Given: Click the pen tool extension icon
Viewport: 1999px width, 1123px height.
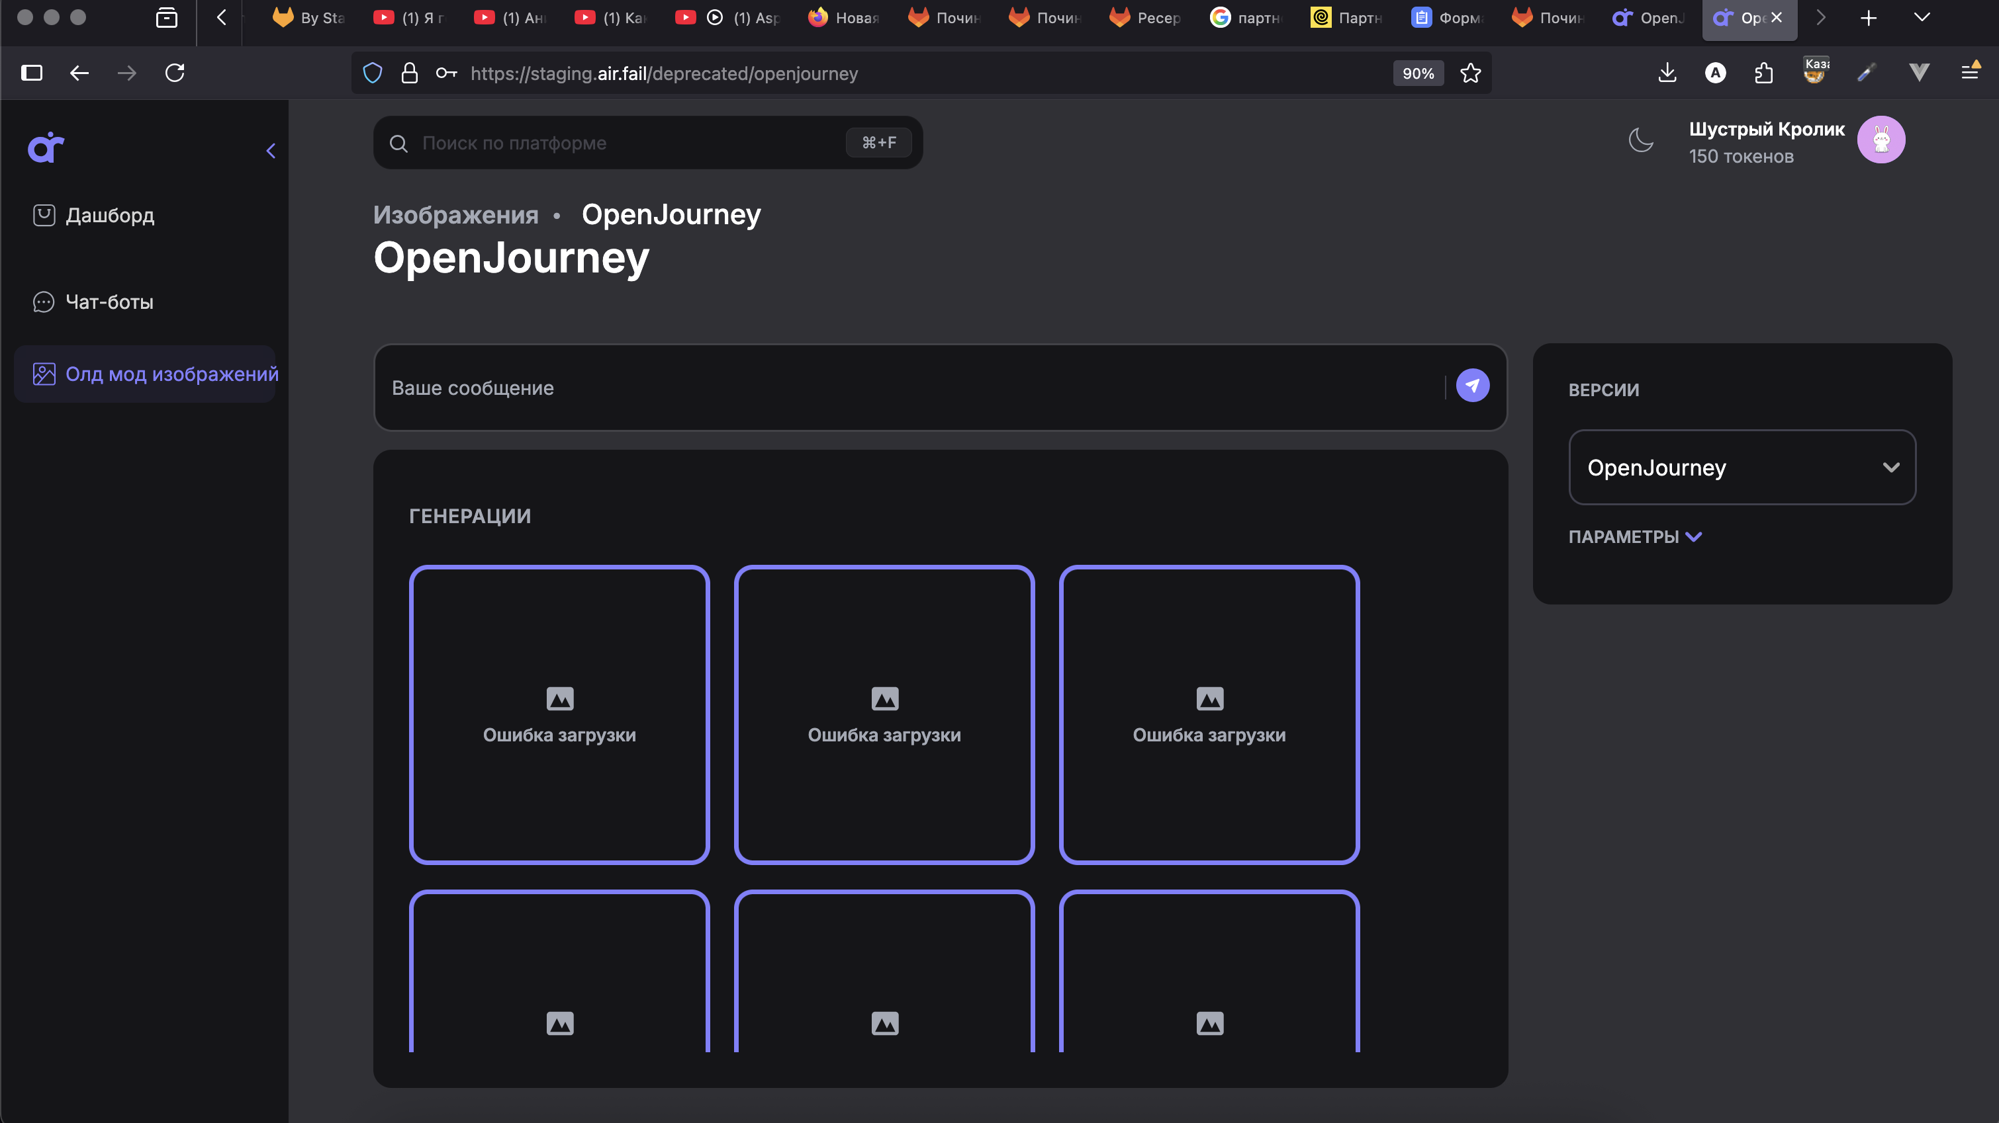Looking at the screenshot, I should [1867, 73].
